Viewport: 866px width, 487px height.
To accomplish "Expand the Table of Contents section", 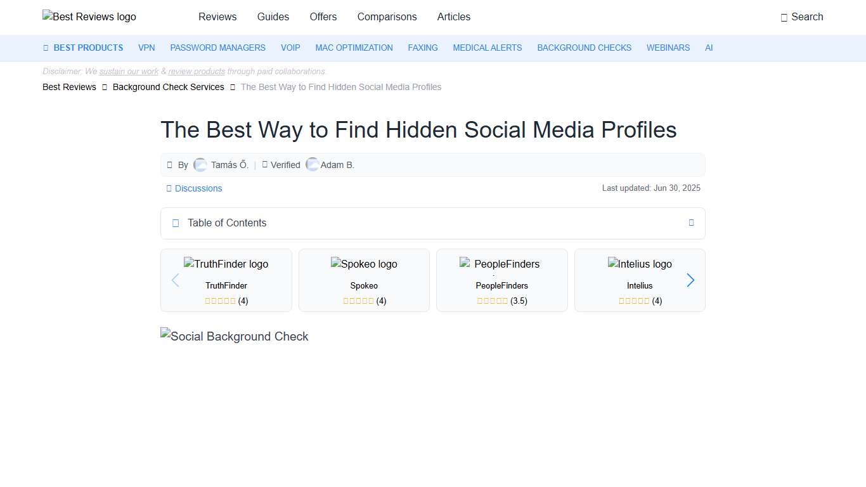I will tap(691, 223).
